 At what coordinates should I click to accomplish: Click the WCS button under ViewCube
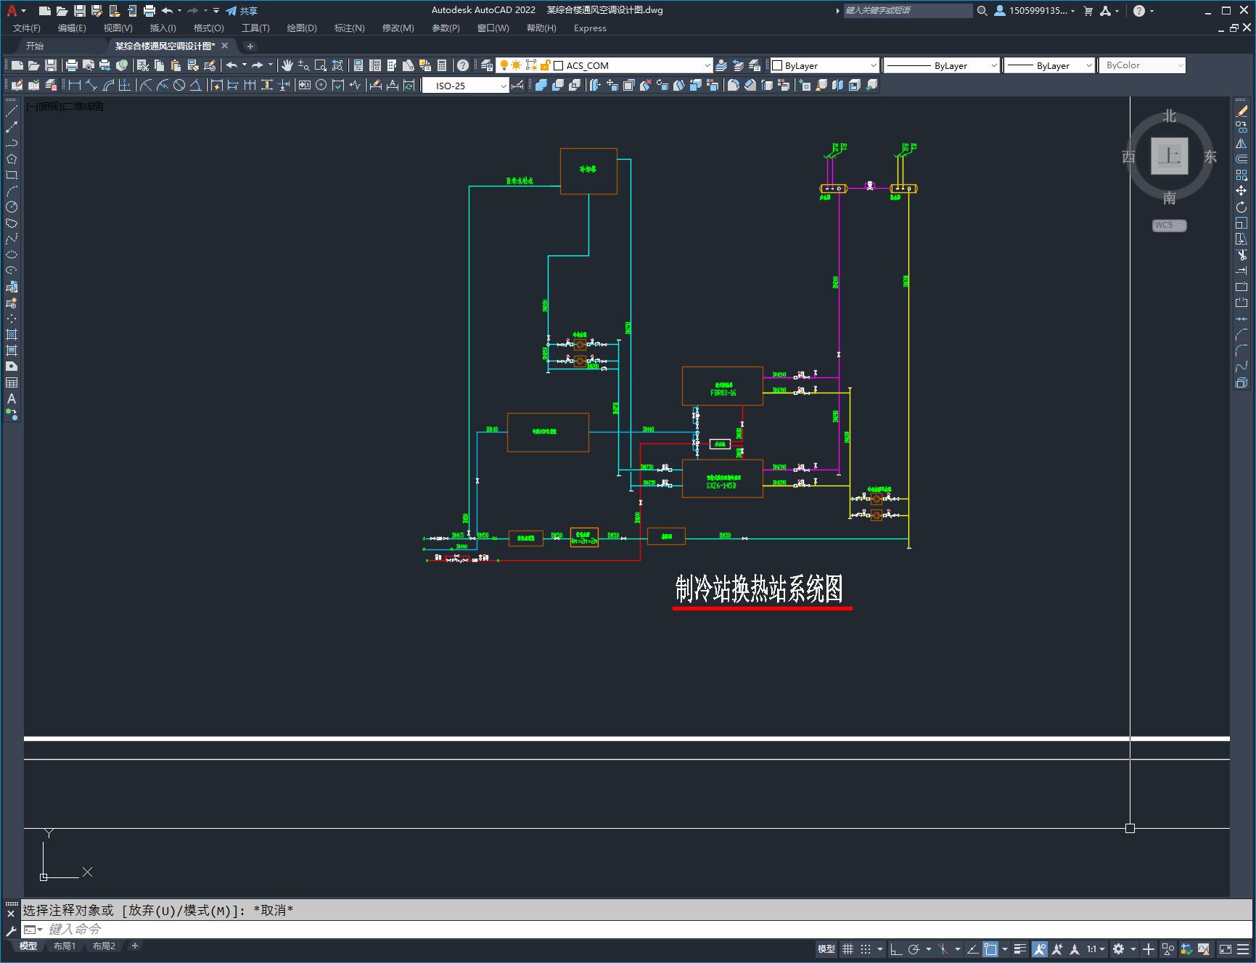tap(1169, 225)
